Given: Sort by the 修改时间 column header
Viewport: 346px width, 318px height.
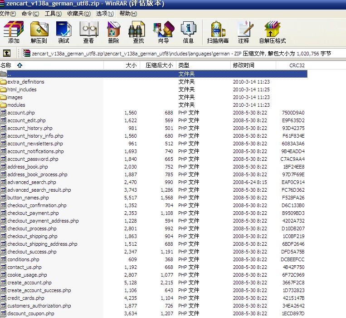Looking at the screenshot, I should click(253, 65).
